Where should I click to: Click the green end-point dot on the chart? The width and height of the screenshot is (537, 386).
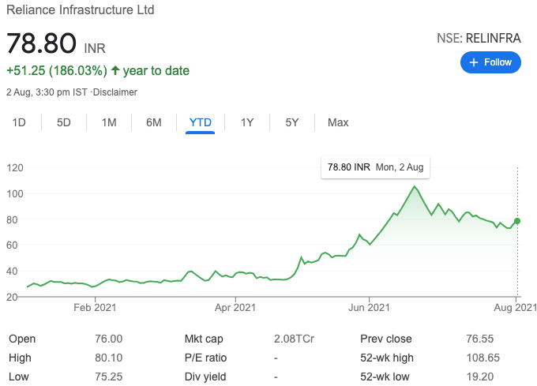(517, 221)
